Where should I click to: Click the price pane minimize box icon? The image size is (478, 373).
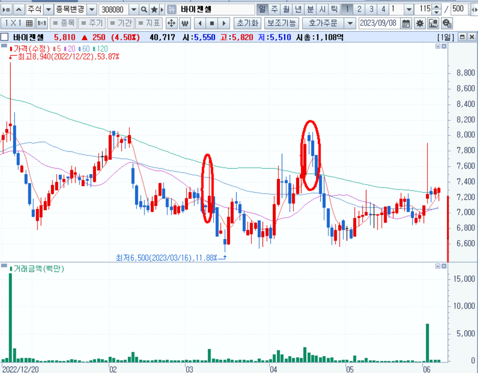(438, 46)
